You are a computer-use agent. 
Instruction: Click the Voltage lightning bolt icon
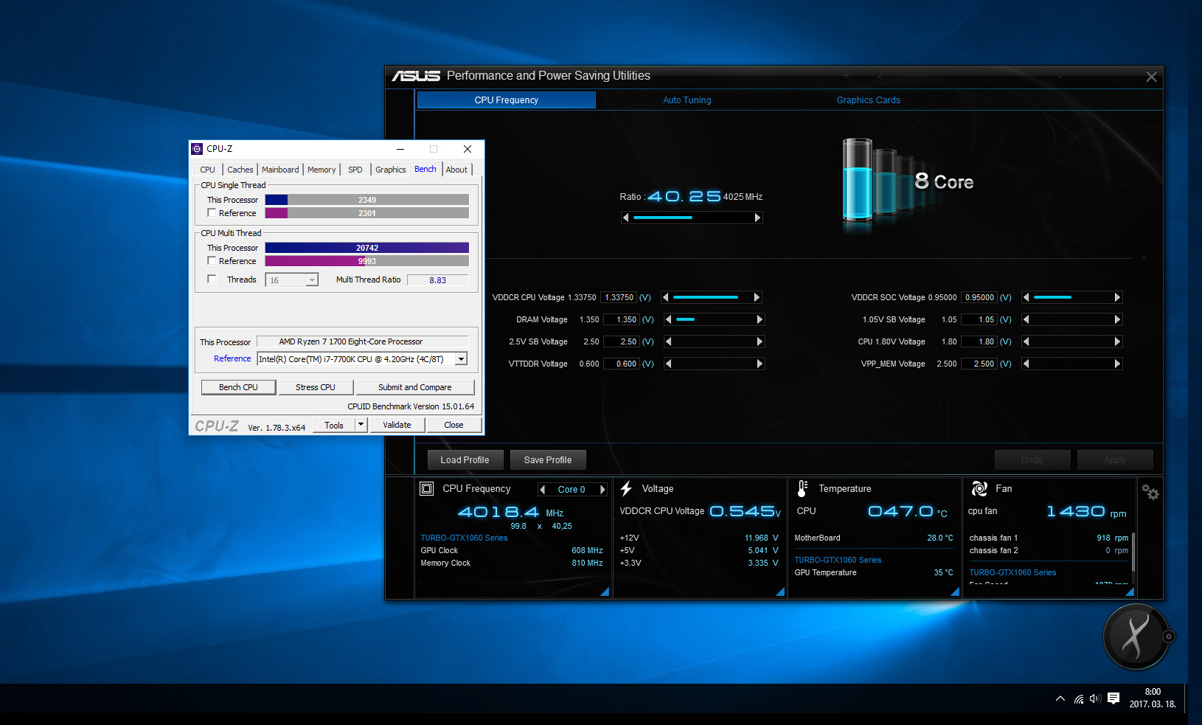coord(627,488)
